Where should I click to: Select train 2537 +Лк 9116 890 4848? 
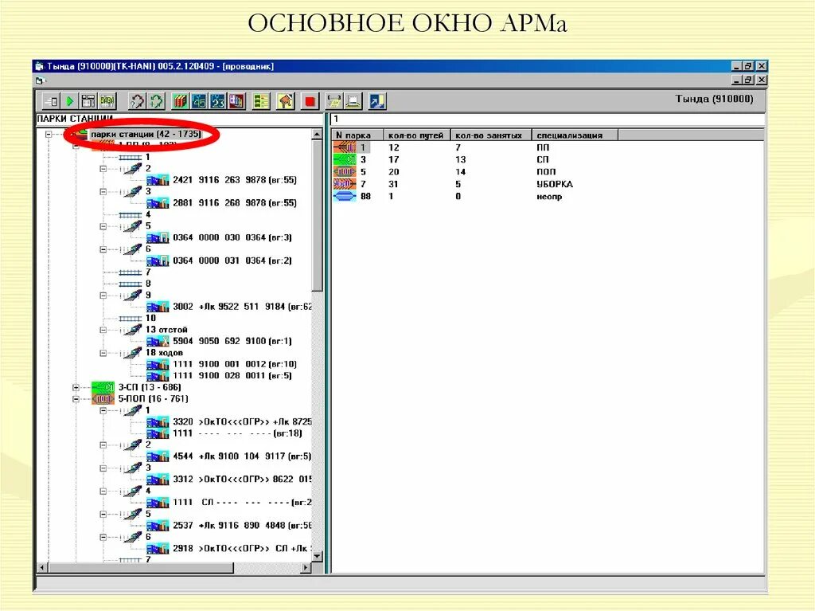[x=242, y=526]
